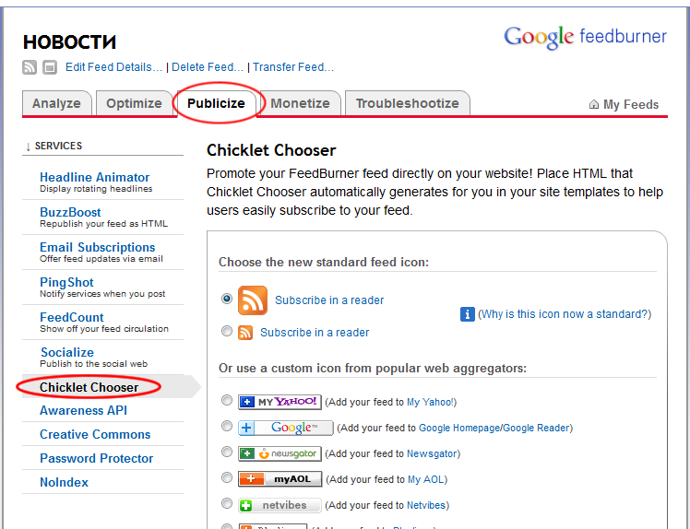Click the Delete Feed link
This screenshot has width=690, height=529.
[208, 67]
